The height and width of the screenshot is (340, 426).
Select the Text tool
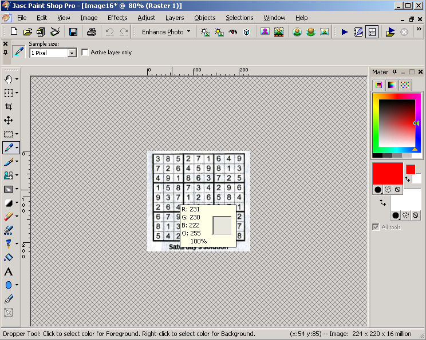tap(9, 272)
